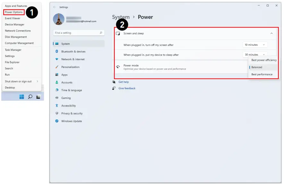Click the Settings back arrow
This screenshot has height=184, width=284.
pyautogui.click(x=55, y=7)
